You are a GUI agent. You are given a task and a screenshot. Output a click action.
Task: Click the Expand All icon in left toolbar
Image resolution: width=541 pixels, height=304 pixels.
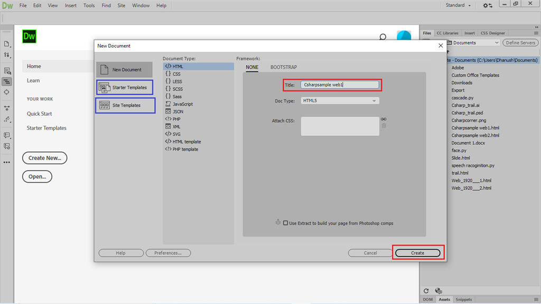pos(6,108)
